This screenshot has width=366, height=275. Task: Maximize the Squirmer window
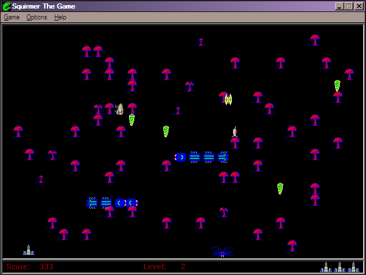pos(349,6)
